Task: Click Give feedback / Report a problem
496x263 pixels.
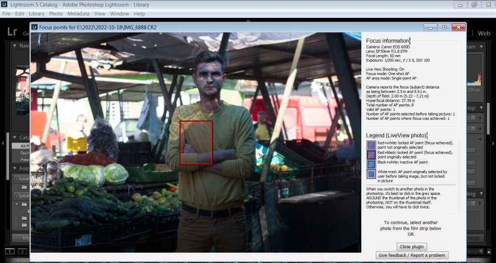Action: [412, 255]
